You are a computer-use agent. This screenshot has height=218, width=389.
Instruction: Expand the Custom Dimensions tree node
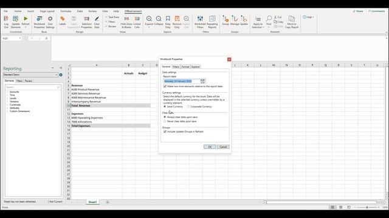tap(7, 111)
